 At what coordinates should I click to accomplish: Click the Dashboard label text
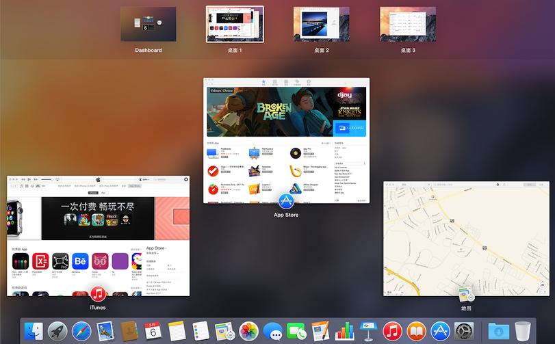[x=149, y=50]
